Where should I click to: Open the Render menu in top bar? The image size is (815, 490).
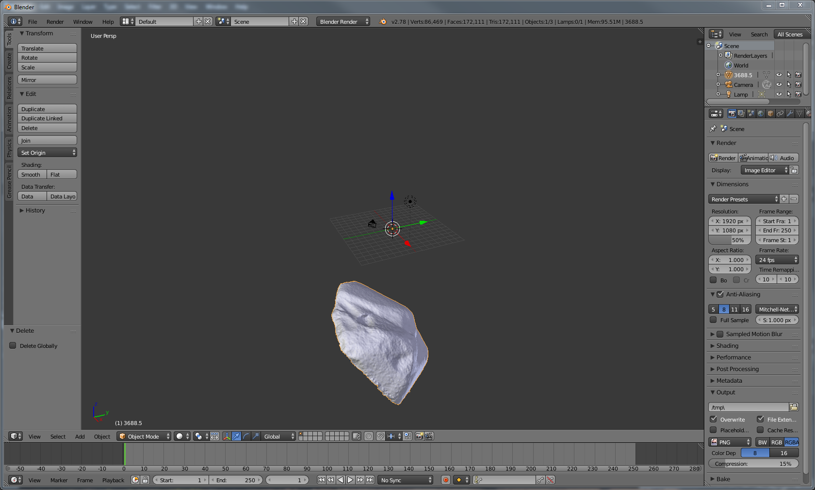pyautogui.click(x=55, y=22)
